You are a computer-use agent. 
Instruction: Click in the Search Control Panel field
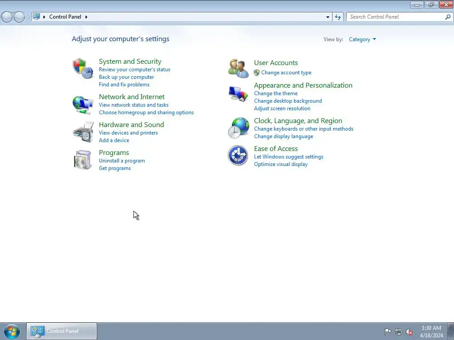tap(397, 17)
